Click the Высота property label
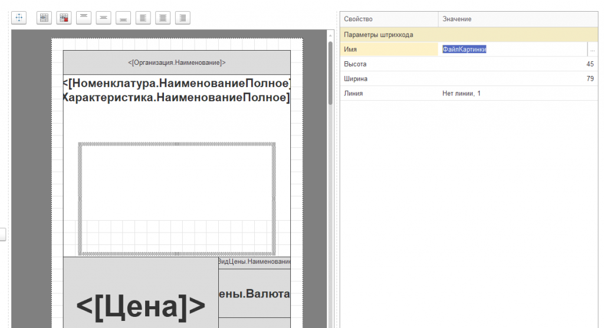604x328 pixels. pyautogui.click(x=355, y=64)
